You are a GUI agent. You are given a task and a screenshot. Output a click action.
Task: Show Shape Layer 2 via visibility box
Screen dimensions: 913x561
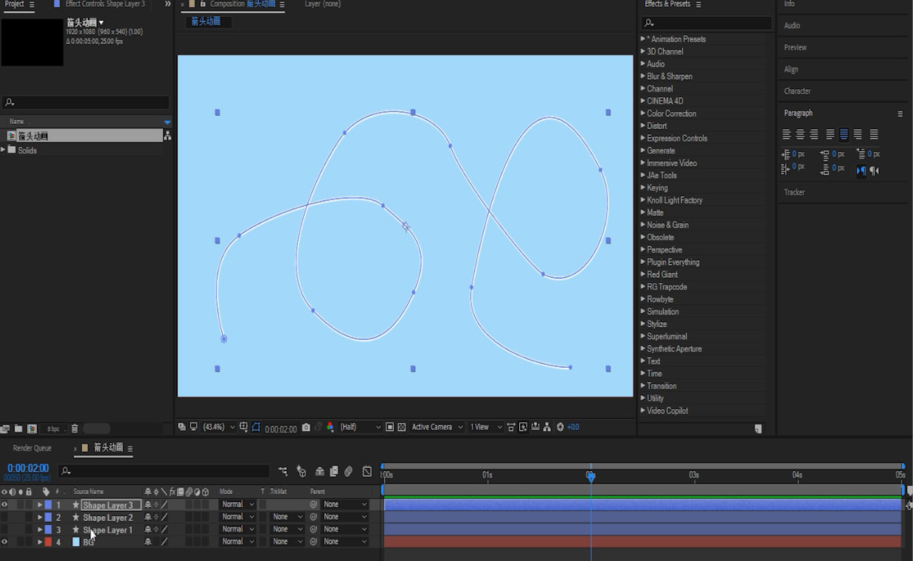click(4, 518)
